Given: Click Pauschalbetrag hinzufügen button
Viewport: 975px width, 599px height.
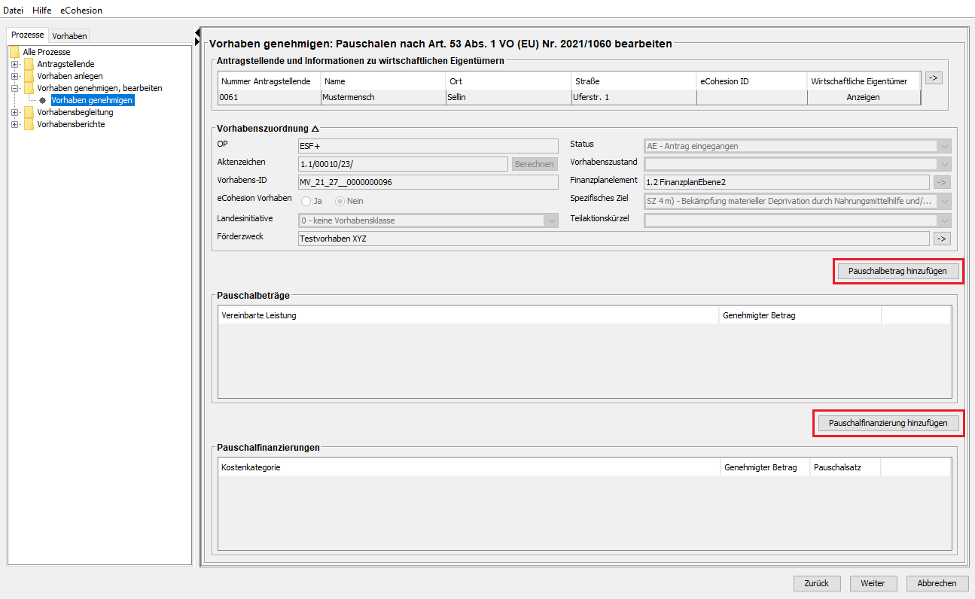Looking at the screenshot, I should (897, 271).
